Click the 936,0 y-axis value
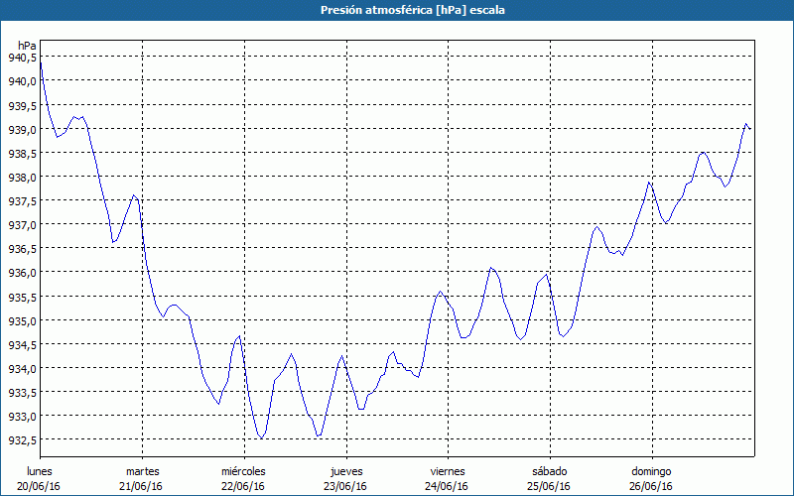Screen dimensions: 794x496 click(x=22, y=273)
